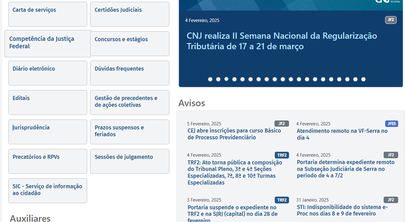Click the JF2 tag on carousel banner
The height and width of the screenshot is (222, 405).
(x=391, y=20)
